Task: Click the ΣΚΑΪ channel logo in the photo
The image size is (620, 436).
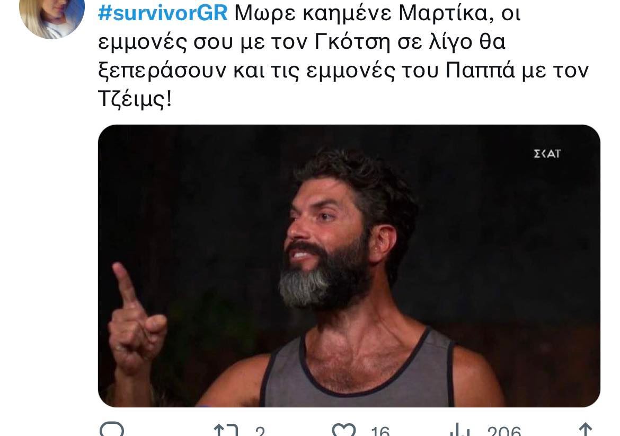Action: [547, 154]
